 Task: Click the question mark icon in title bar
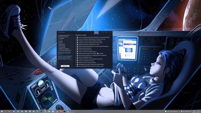point(108,32)
